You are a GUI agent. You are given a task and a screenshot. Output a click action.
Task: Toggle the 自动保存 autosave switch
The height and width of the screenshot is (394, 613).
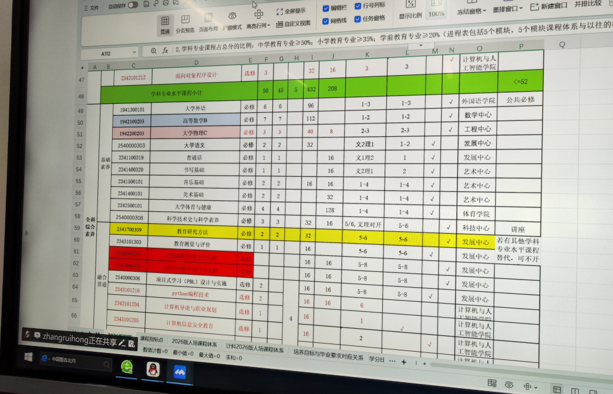[x=133, y=5]
